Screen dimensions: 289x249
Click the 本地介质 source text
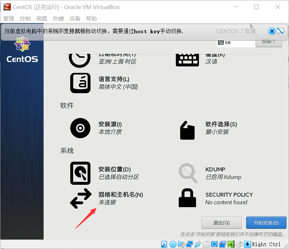(110, 132)
